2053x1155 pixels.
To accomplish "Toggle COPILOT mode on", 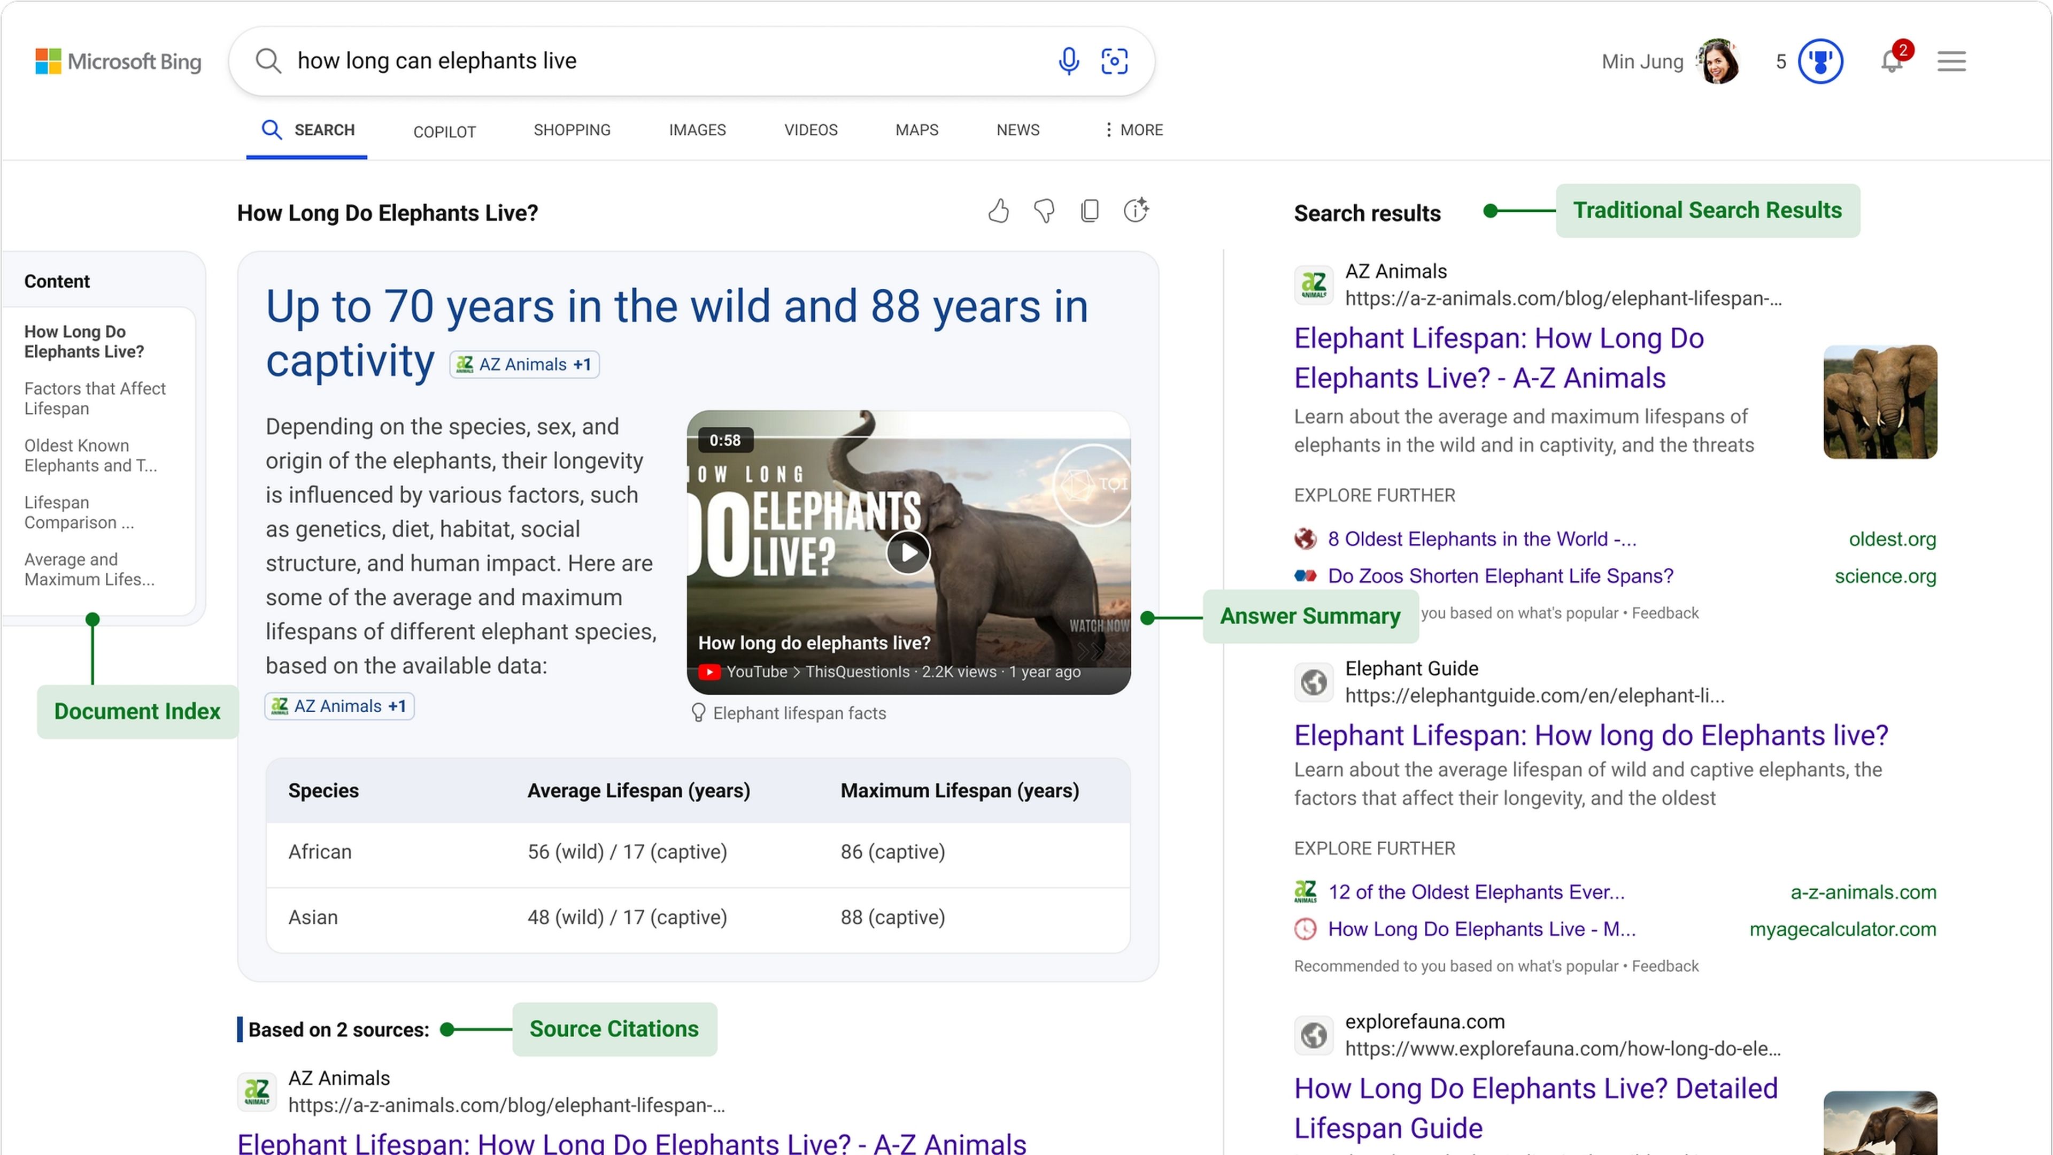I will pyautogui.click(x=445, y=130).
